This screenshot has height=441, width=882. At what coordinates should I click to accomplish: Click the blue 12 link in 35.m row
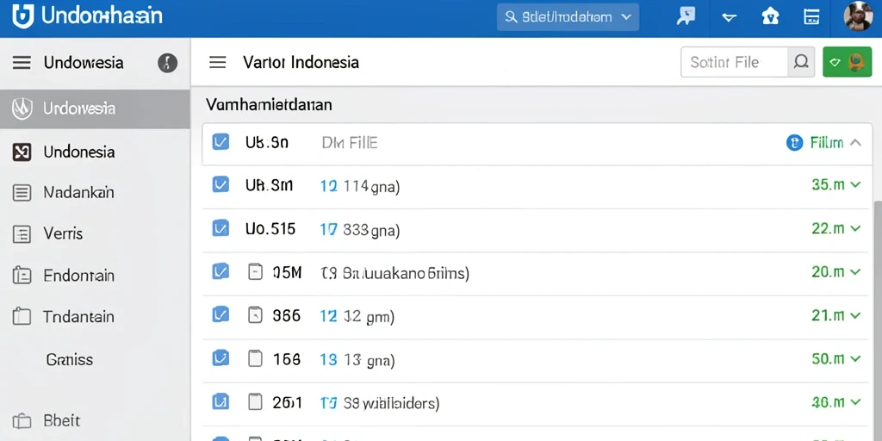pos(328,186)
